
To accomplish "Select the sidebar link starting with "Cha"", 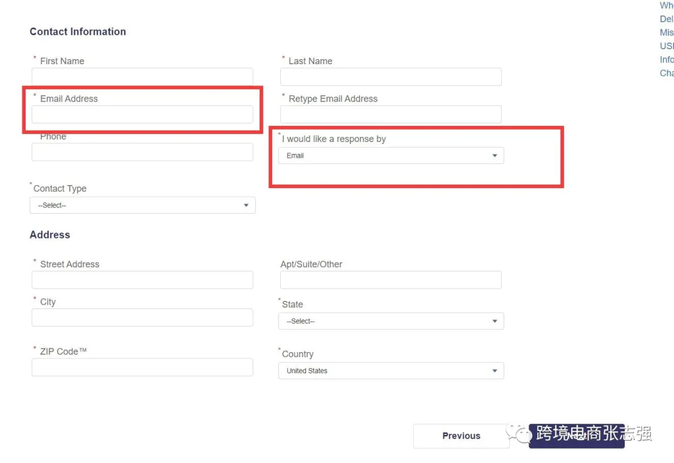I will [x=667, y=74].
